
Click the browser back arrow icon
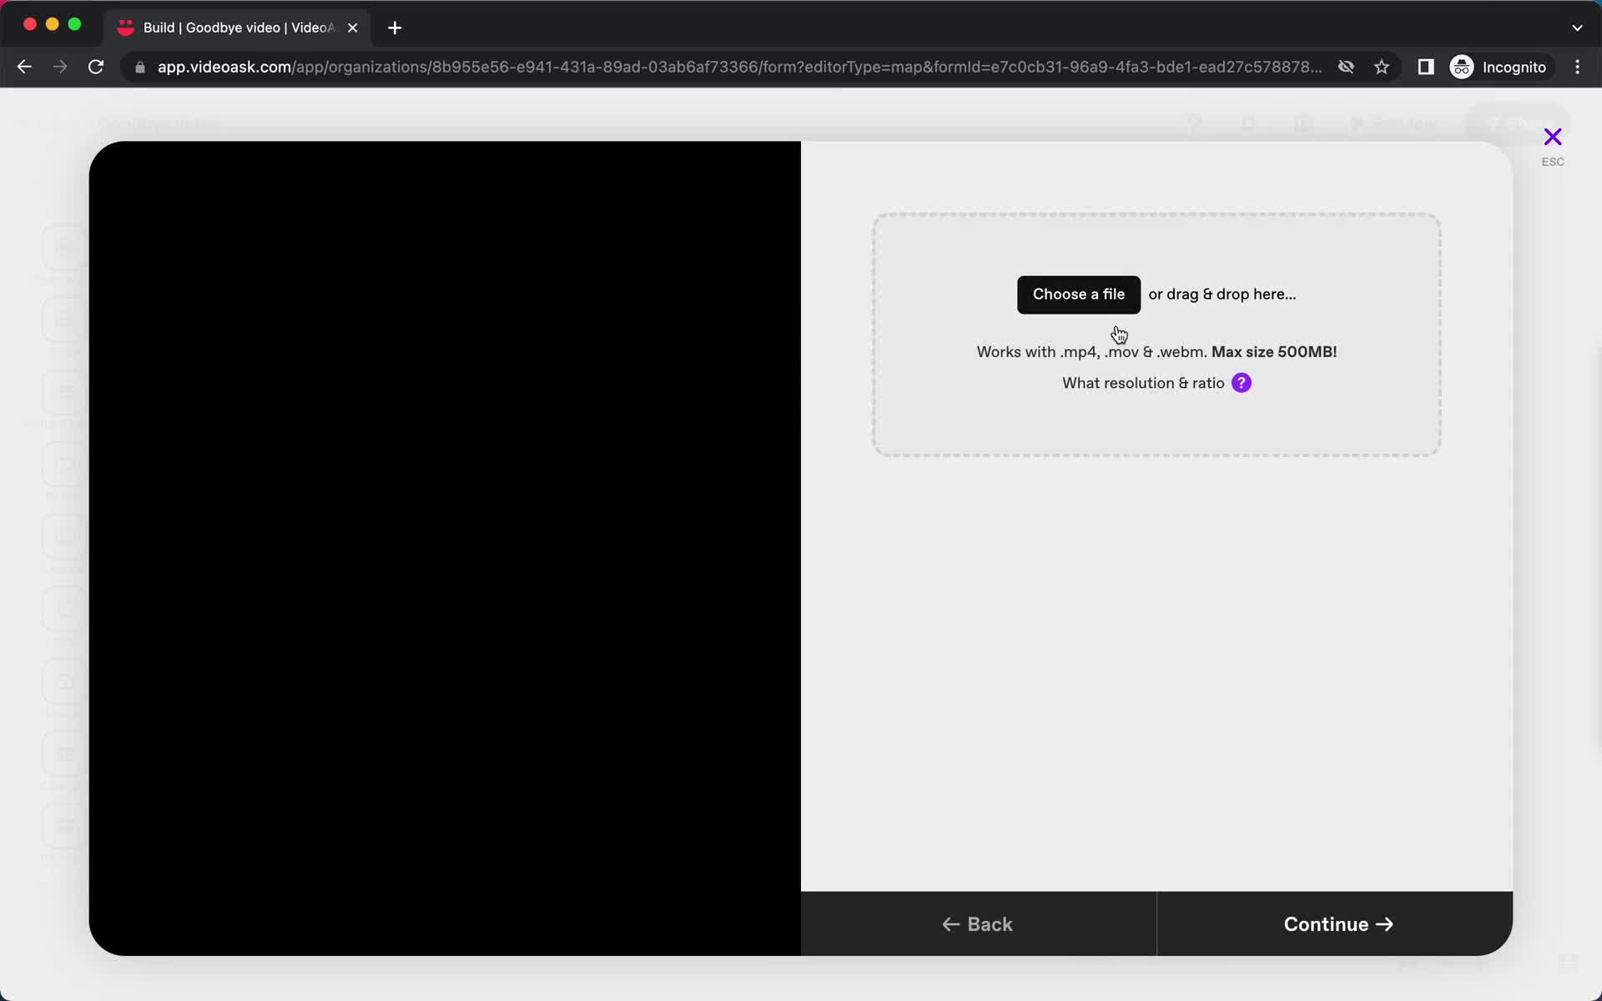click(x=24, y=66)
